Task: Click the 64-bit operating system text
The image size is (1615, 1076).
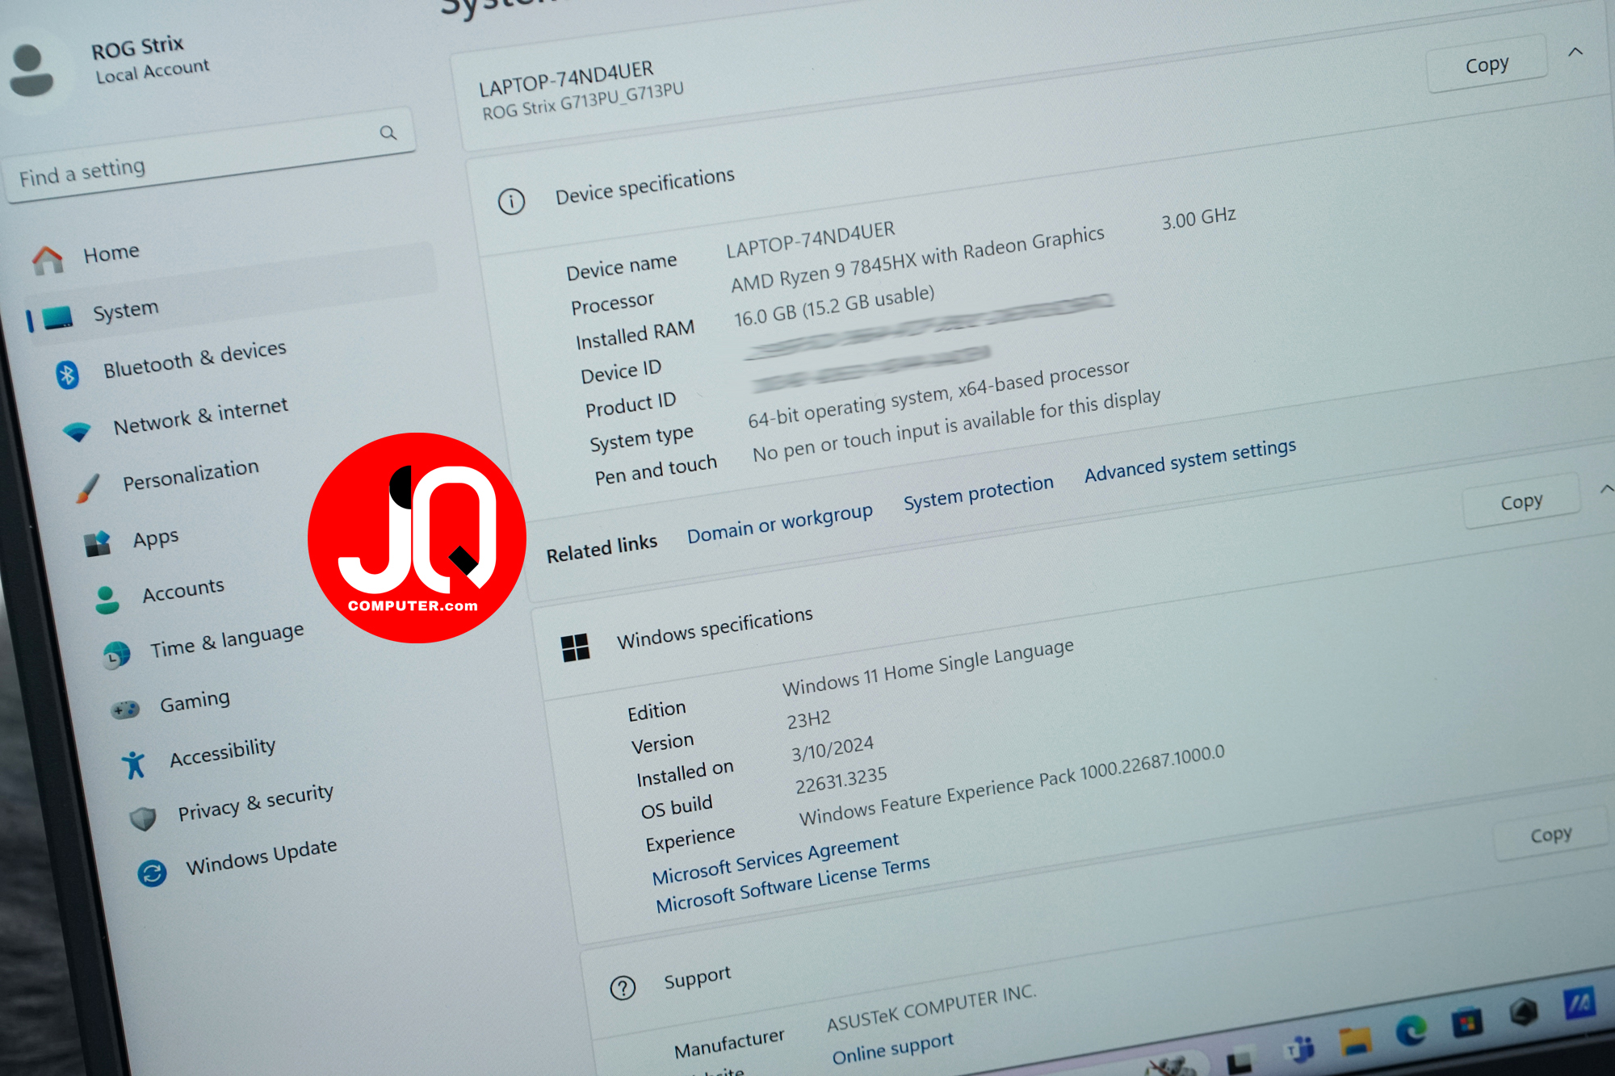Action: pyautogui.click(x=938, y=394)
